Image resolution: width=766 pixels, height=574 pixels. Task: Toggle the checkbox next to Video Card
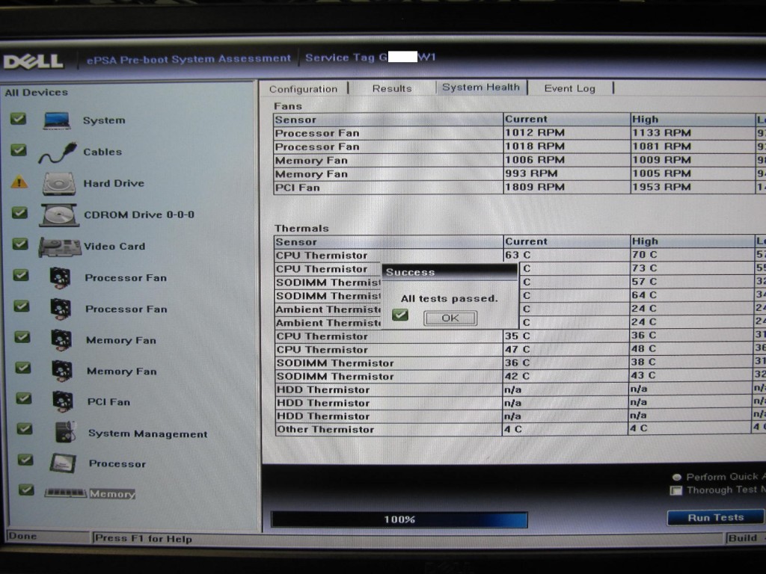click(20, 244)
